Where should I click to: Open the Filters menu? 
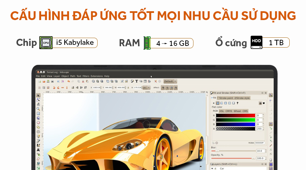tap(86, 76)
